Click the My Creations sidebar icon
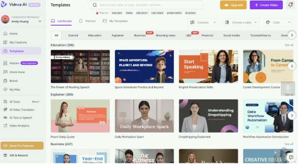The height and width of the screenshot is (168, 299). [x=5, y=42]
